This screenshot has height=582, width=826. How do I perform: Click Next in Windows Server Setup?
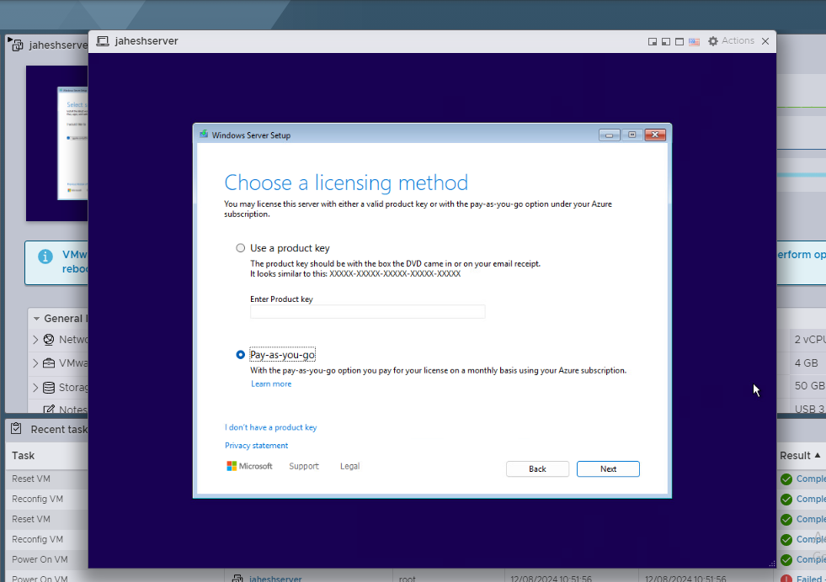point(608,468)
